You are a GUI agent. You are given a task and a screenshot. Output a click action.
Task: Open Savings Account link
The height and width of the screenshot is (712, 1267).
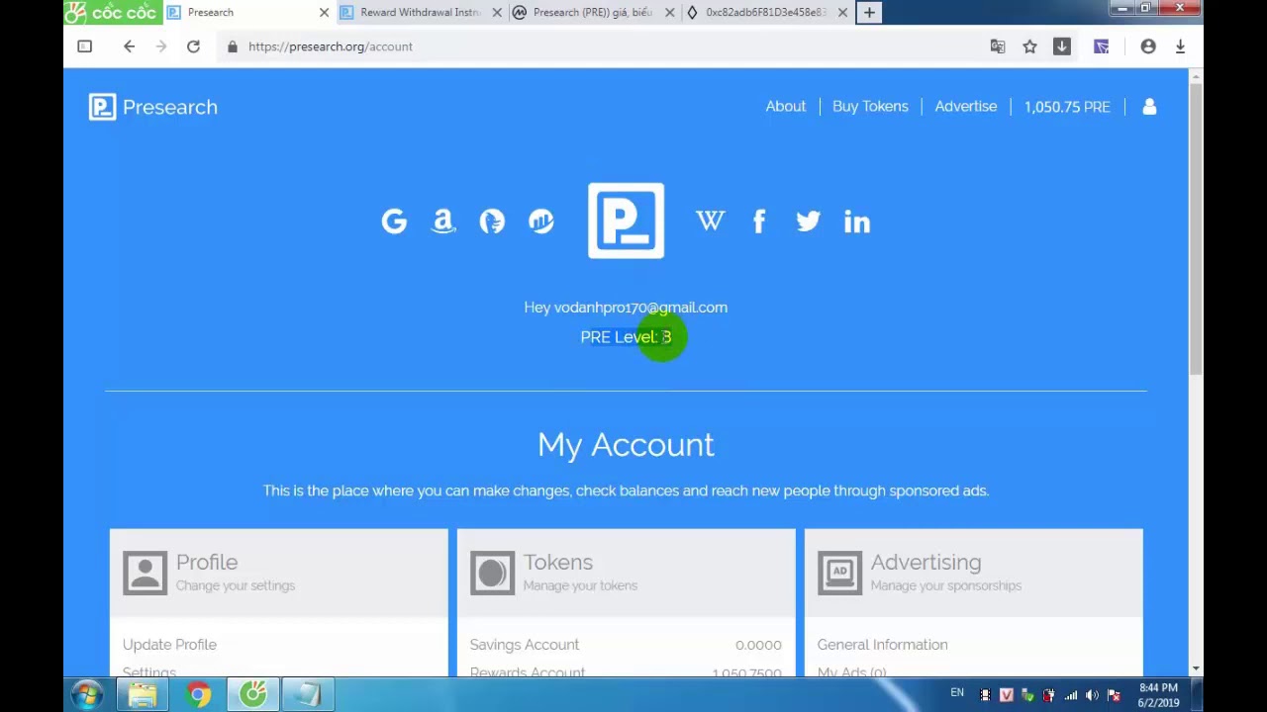click(x=525, y=645)
